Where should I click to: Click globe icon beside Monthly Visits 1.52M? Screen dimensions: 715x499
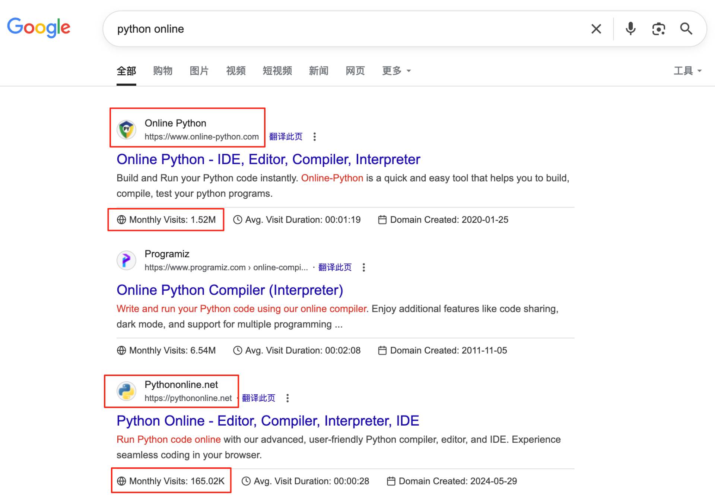[121, 220]
